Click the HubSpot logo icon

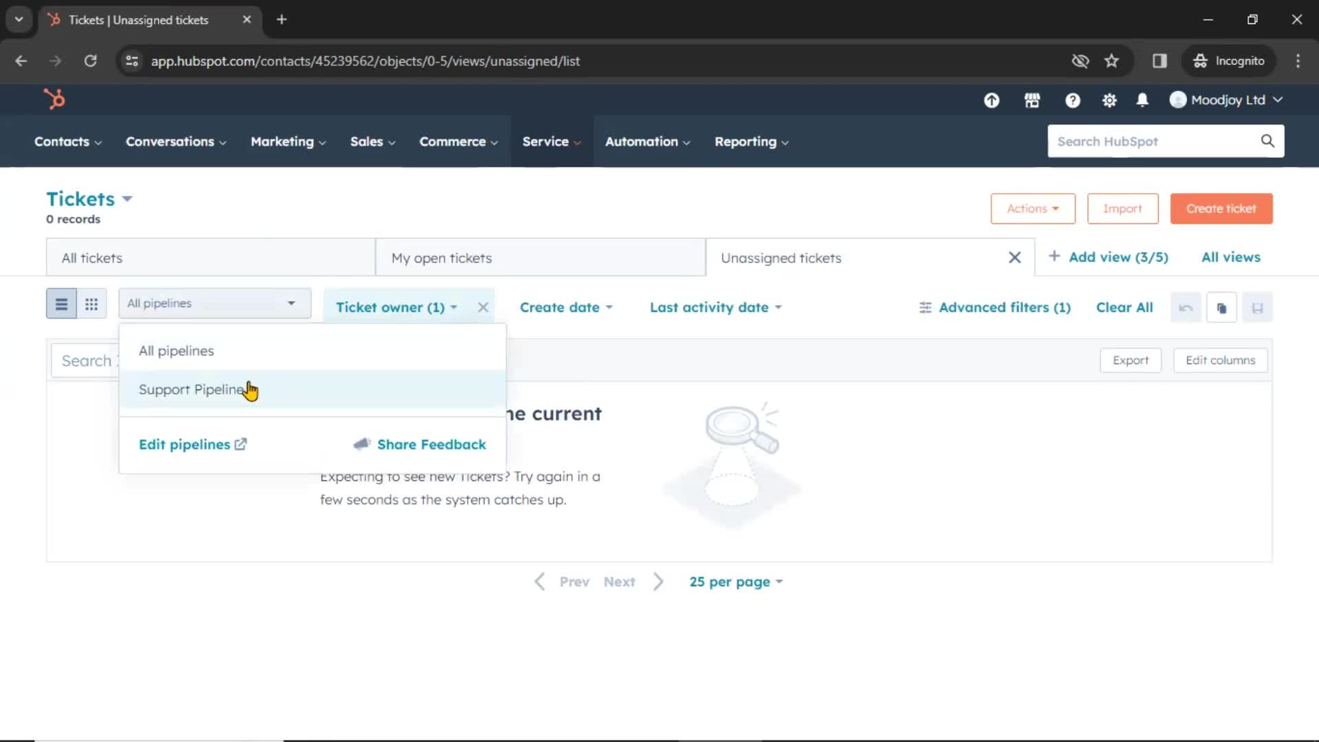coord(54,100)
